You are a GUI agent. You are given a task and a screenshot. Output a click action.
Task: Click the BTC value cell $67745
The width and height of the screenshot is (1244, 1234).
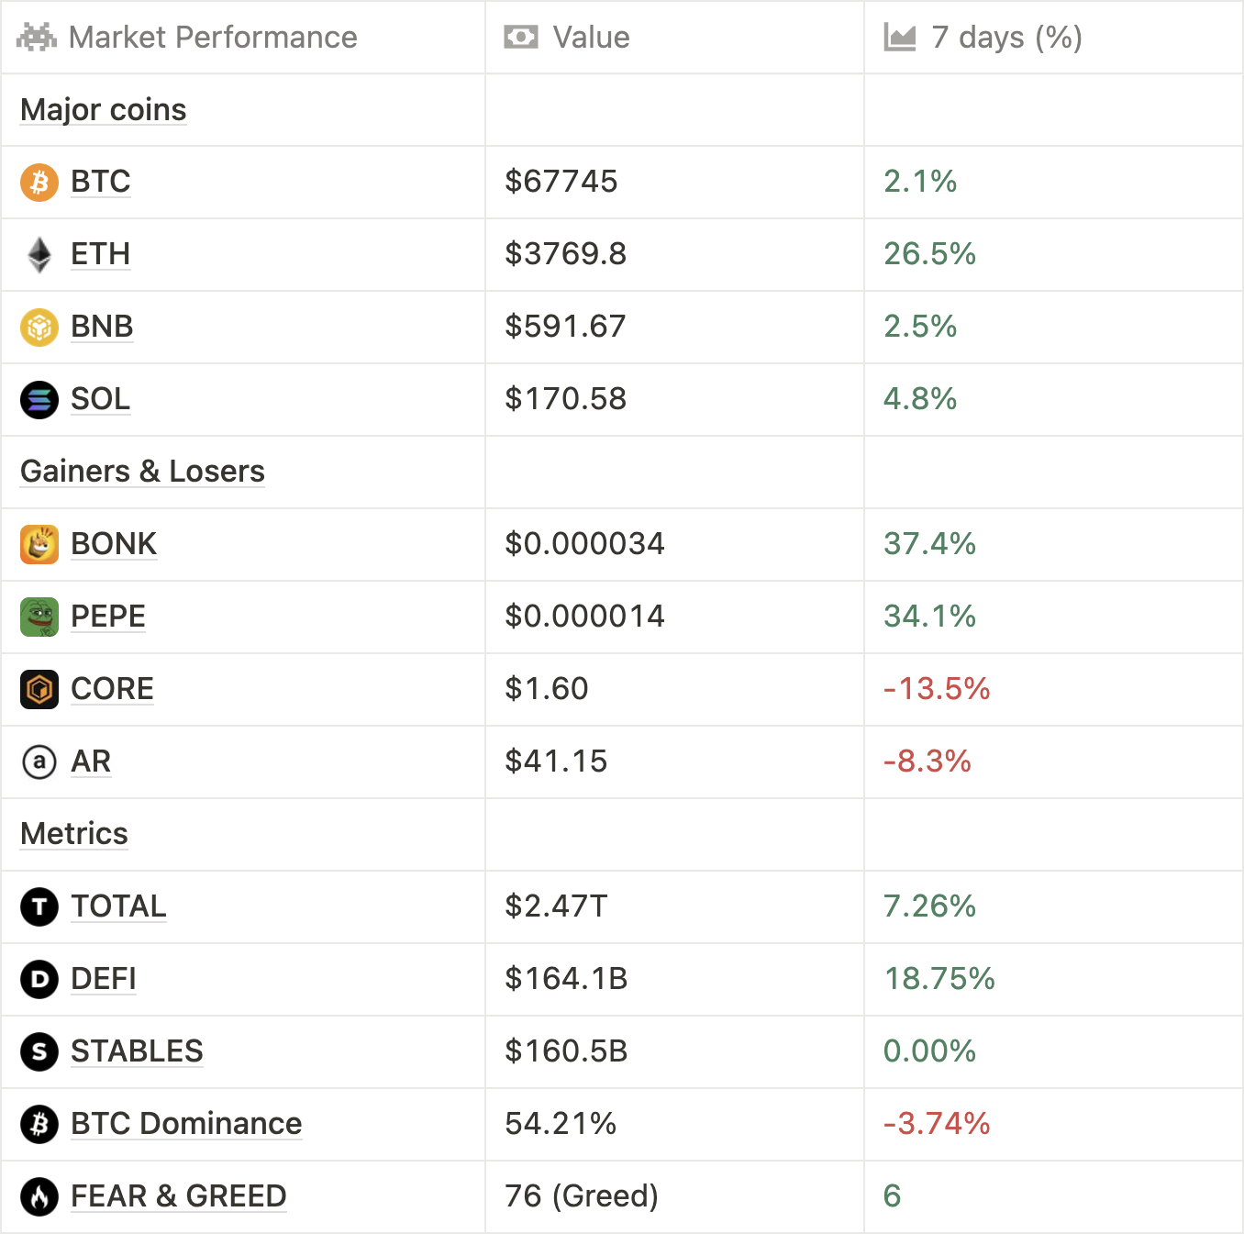tap(561, 182)
